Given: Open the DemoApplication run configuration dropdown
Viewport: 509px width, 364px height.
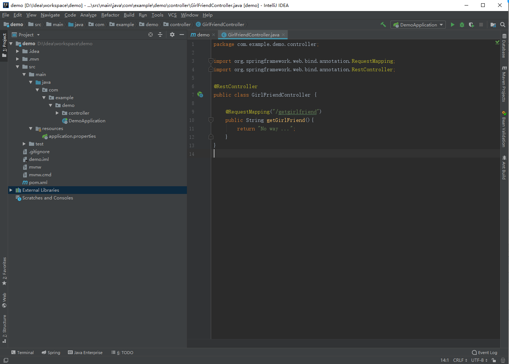Looking at the screenshot, I should click(x=418, y=25).
